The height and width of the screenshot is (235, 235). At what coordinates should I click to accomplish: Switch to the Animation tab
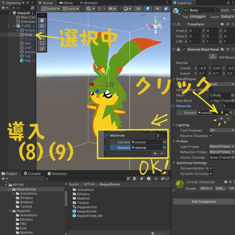click(x=58, y=174)
